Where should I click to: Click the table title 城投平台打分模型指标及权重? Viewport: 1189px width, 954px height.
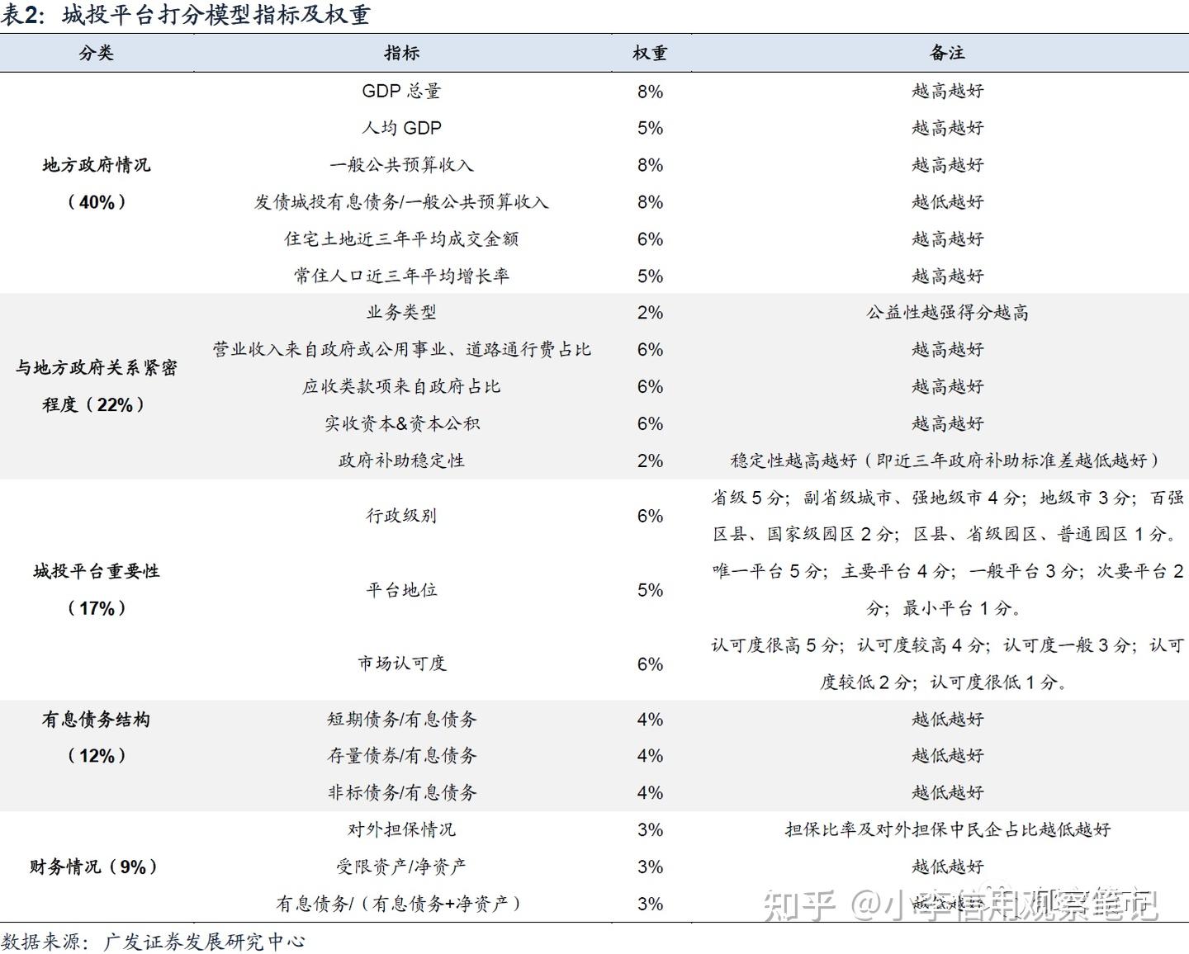pyautogui.click(x=216, y=15)
